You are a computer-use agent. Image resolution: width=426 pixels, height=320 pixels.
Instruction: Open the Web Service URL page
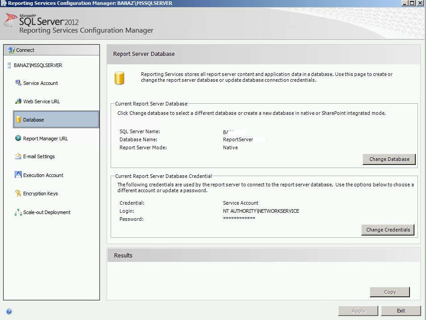tap(41, 101)
